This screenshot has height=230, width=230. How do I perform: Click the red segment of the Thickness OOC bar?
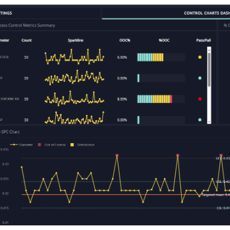tap(171, 99)
